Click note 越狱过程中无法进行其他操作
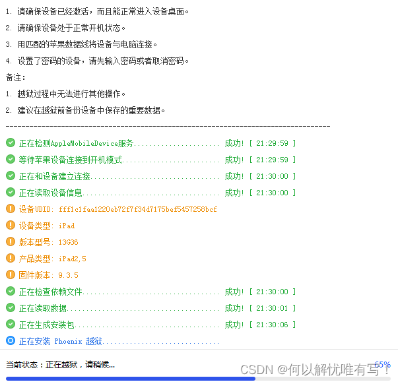The height and width of the screenshot is (382, 398). click(65, 94)
